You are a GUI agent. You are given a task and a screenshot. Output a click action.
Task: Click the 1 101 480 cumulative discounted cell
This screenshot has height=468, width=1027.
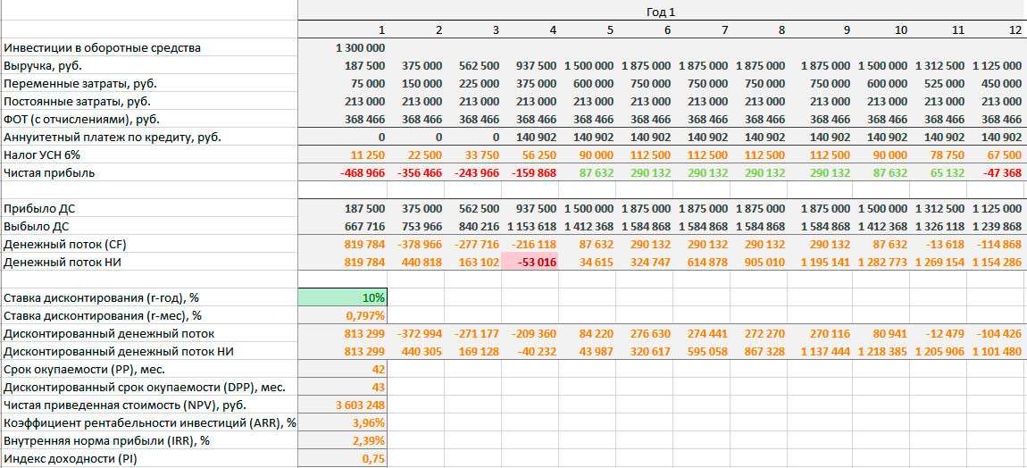coord(996,351)
